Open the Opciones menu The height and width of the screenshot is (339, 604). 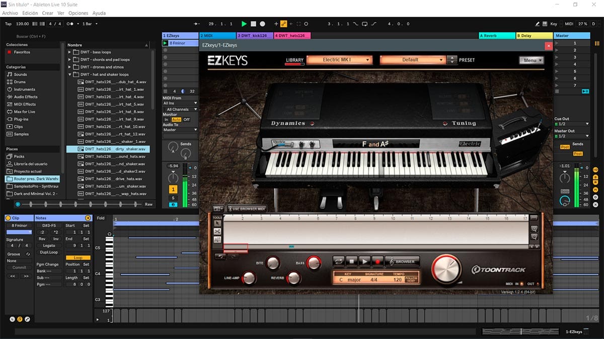(x=78, y=13)
